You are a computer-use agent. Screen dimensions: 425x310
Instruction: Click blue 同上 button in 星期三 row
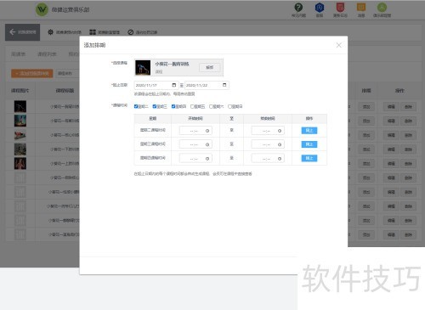pyautogui.click(x=309, y=144)
